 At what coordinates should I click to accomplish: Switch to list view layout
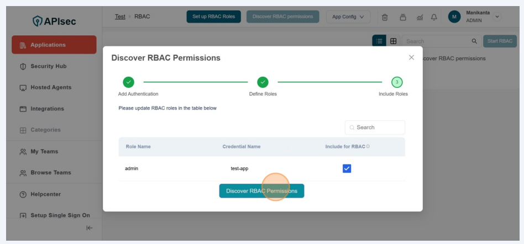pos(379,41)
